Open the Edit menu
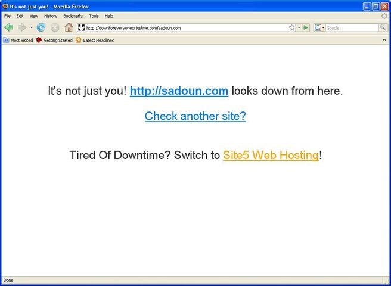This screenshot has width=391, height=286. point(20,16)
